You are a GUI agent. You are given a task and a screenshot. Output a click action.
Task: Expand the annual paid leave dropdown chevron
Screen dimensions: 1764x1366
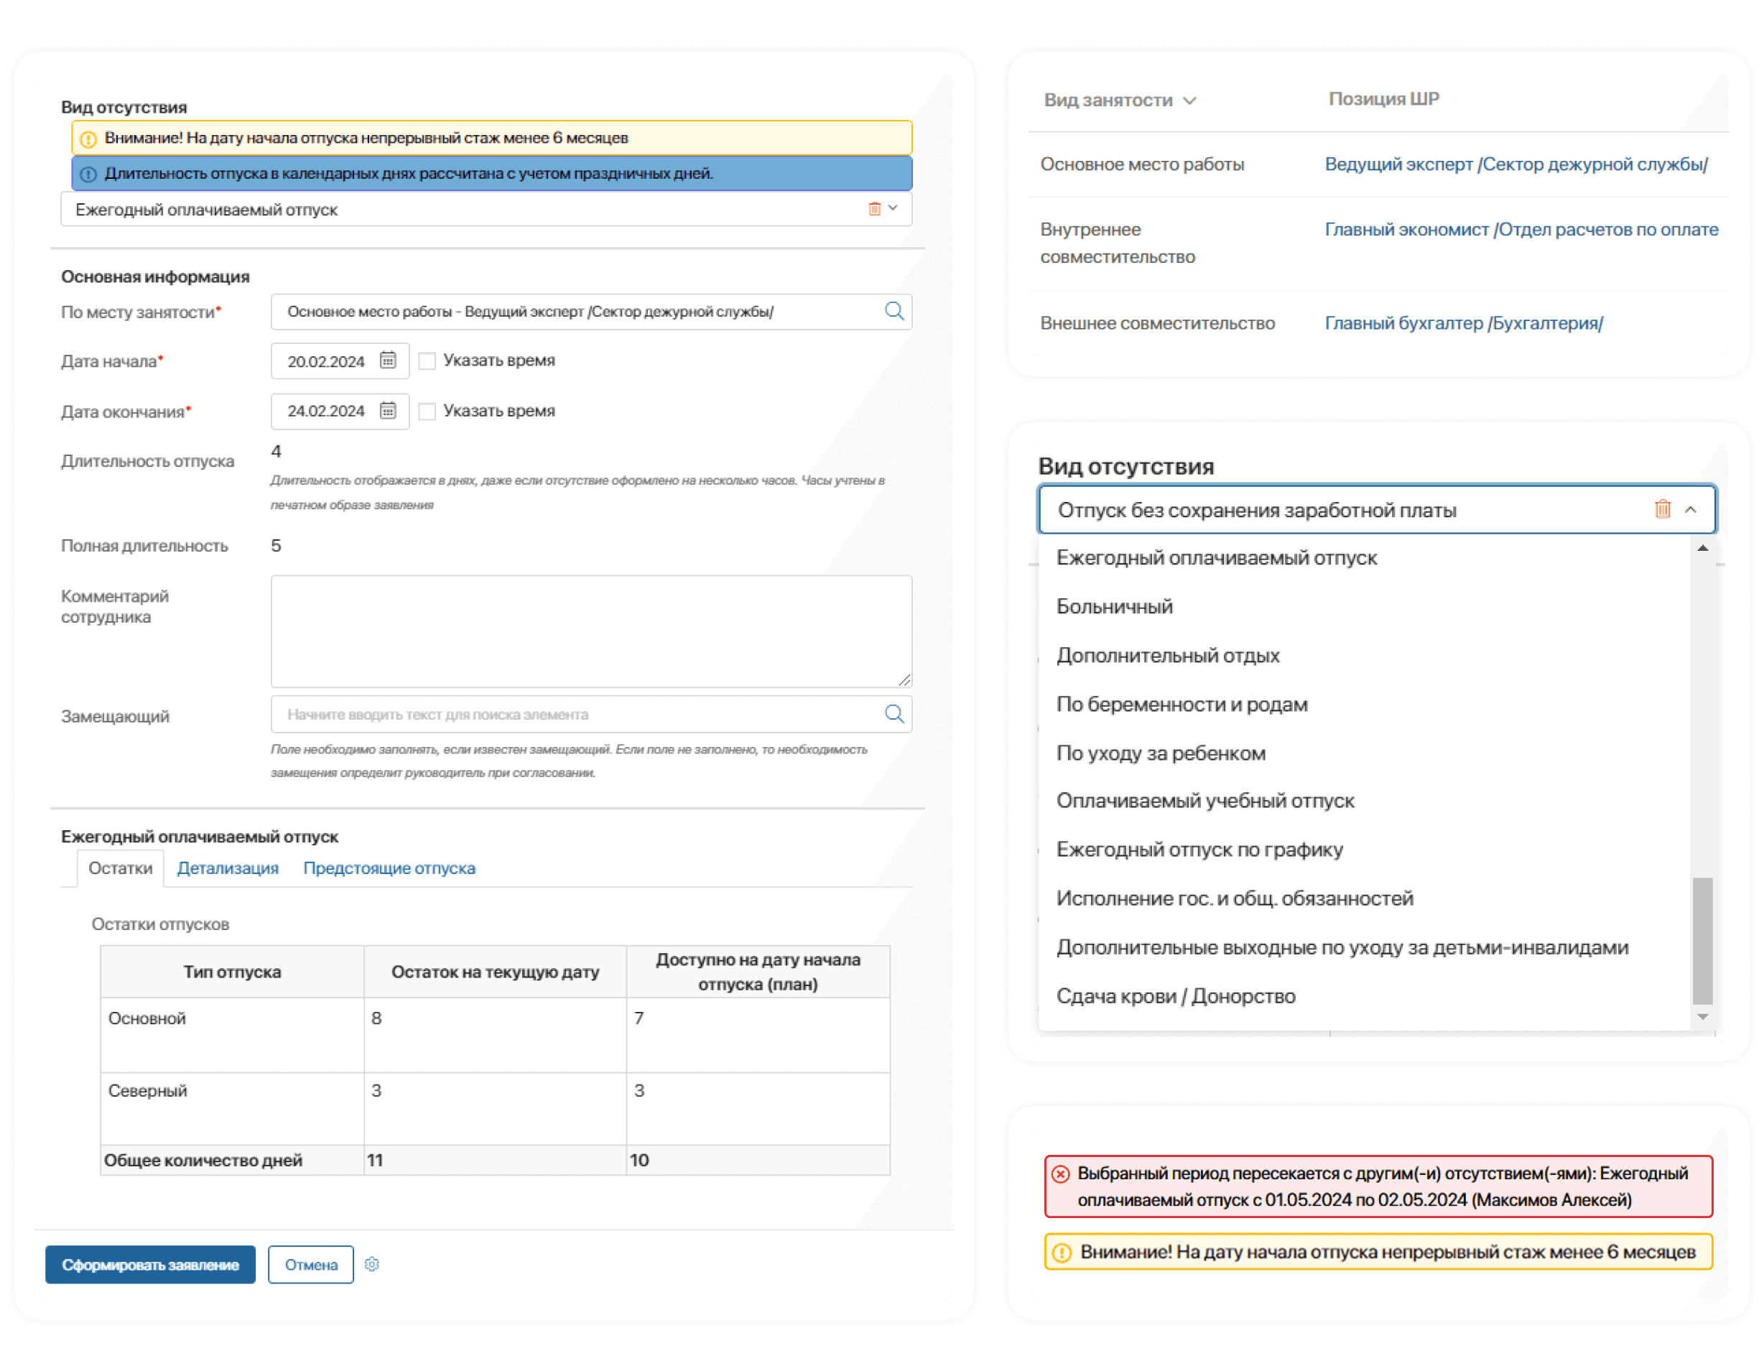coord(893,208)
